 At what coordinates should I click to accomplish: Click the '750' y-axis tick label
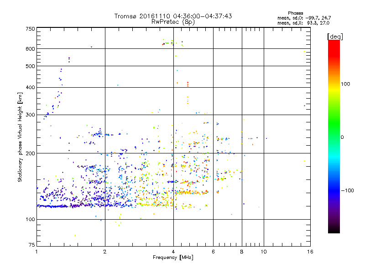point(31,29)
